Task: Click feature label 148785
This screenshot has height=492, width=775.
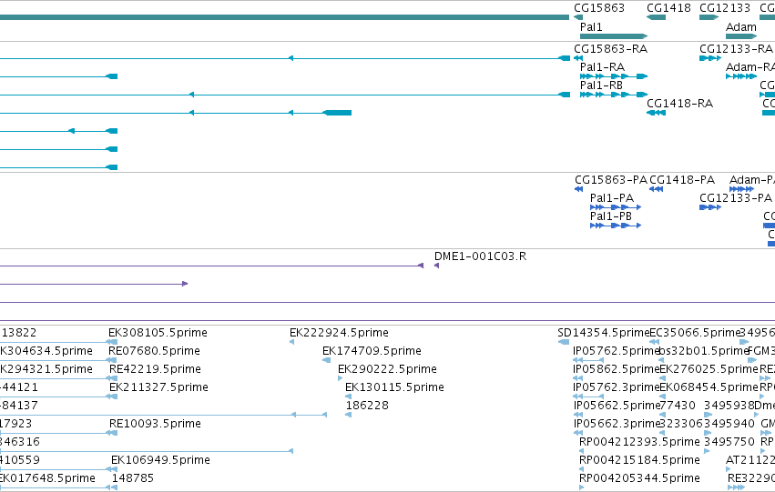Action: point(133,478)
